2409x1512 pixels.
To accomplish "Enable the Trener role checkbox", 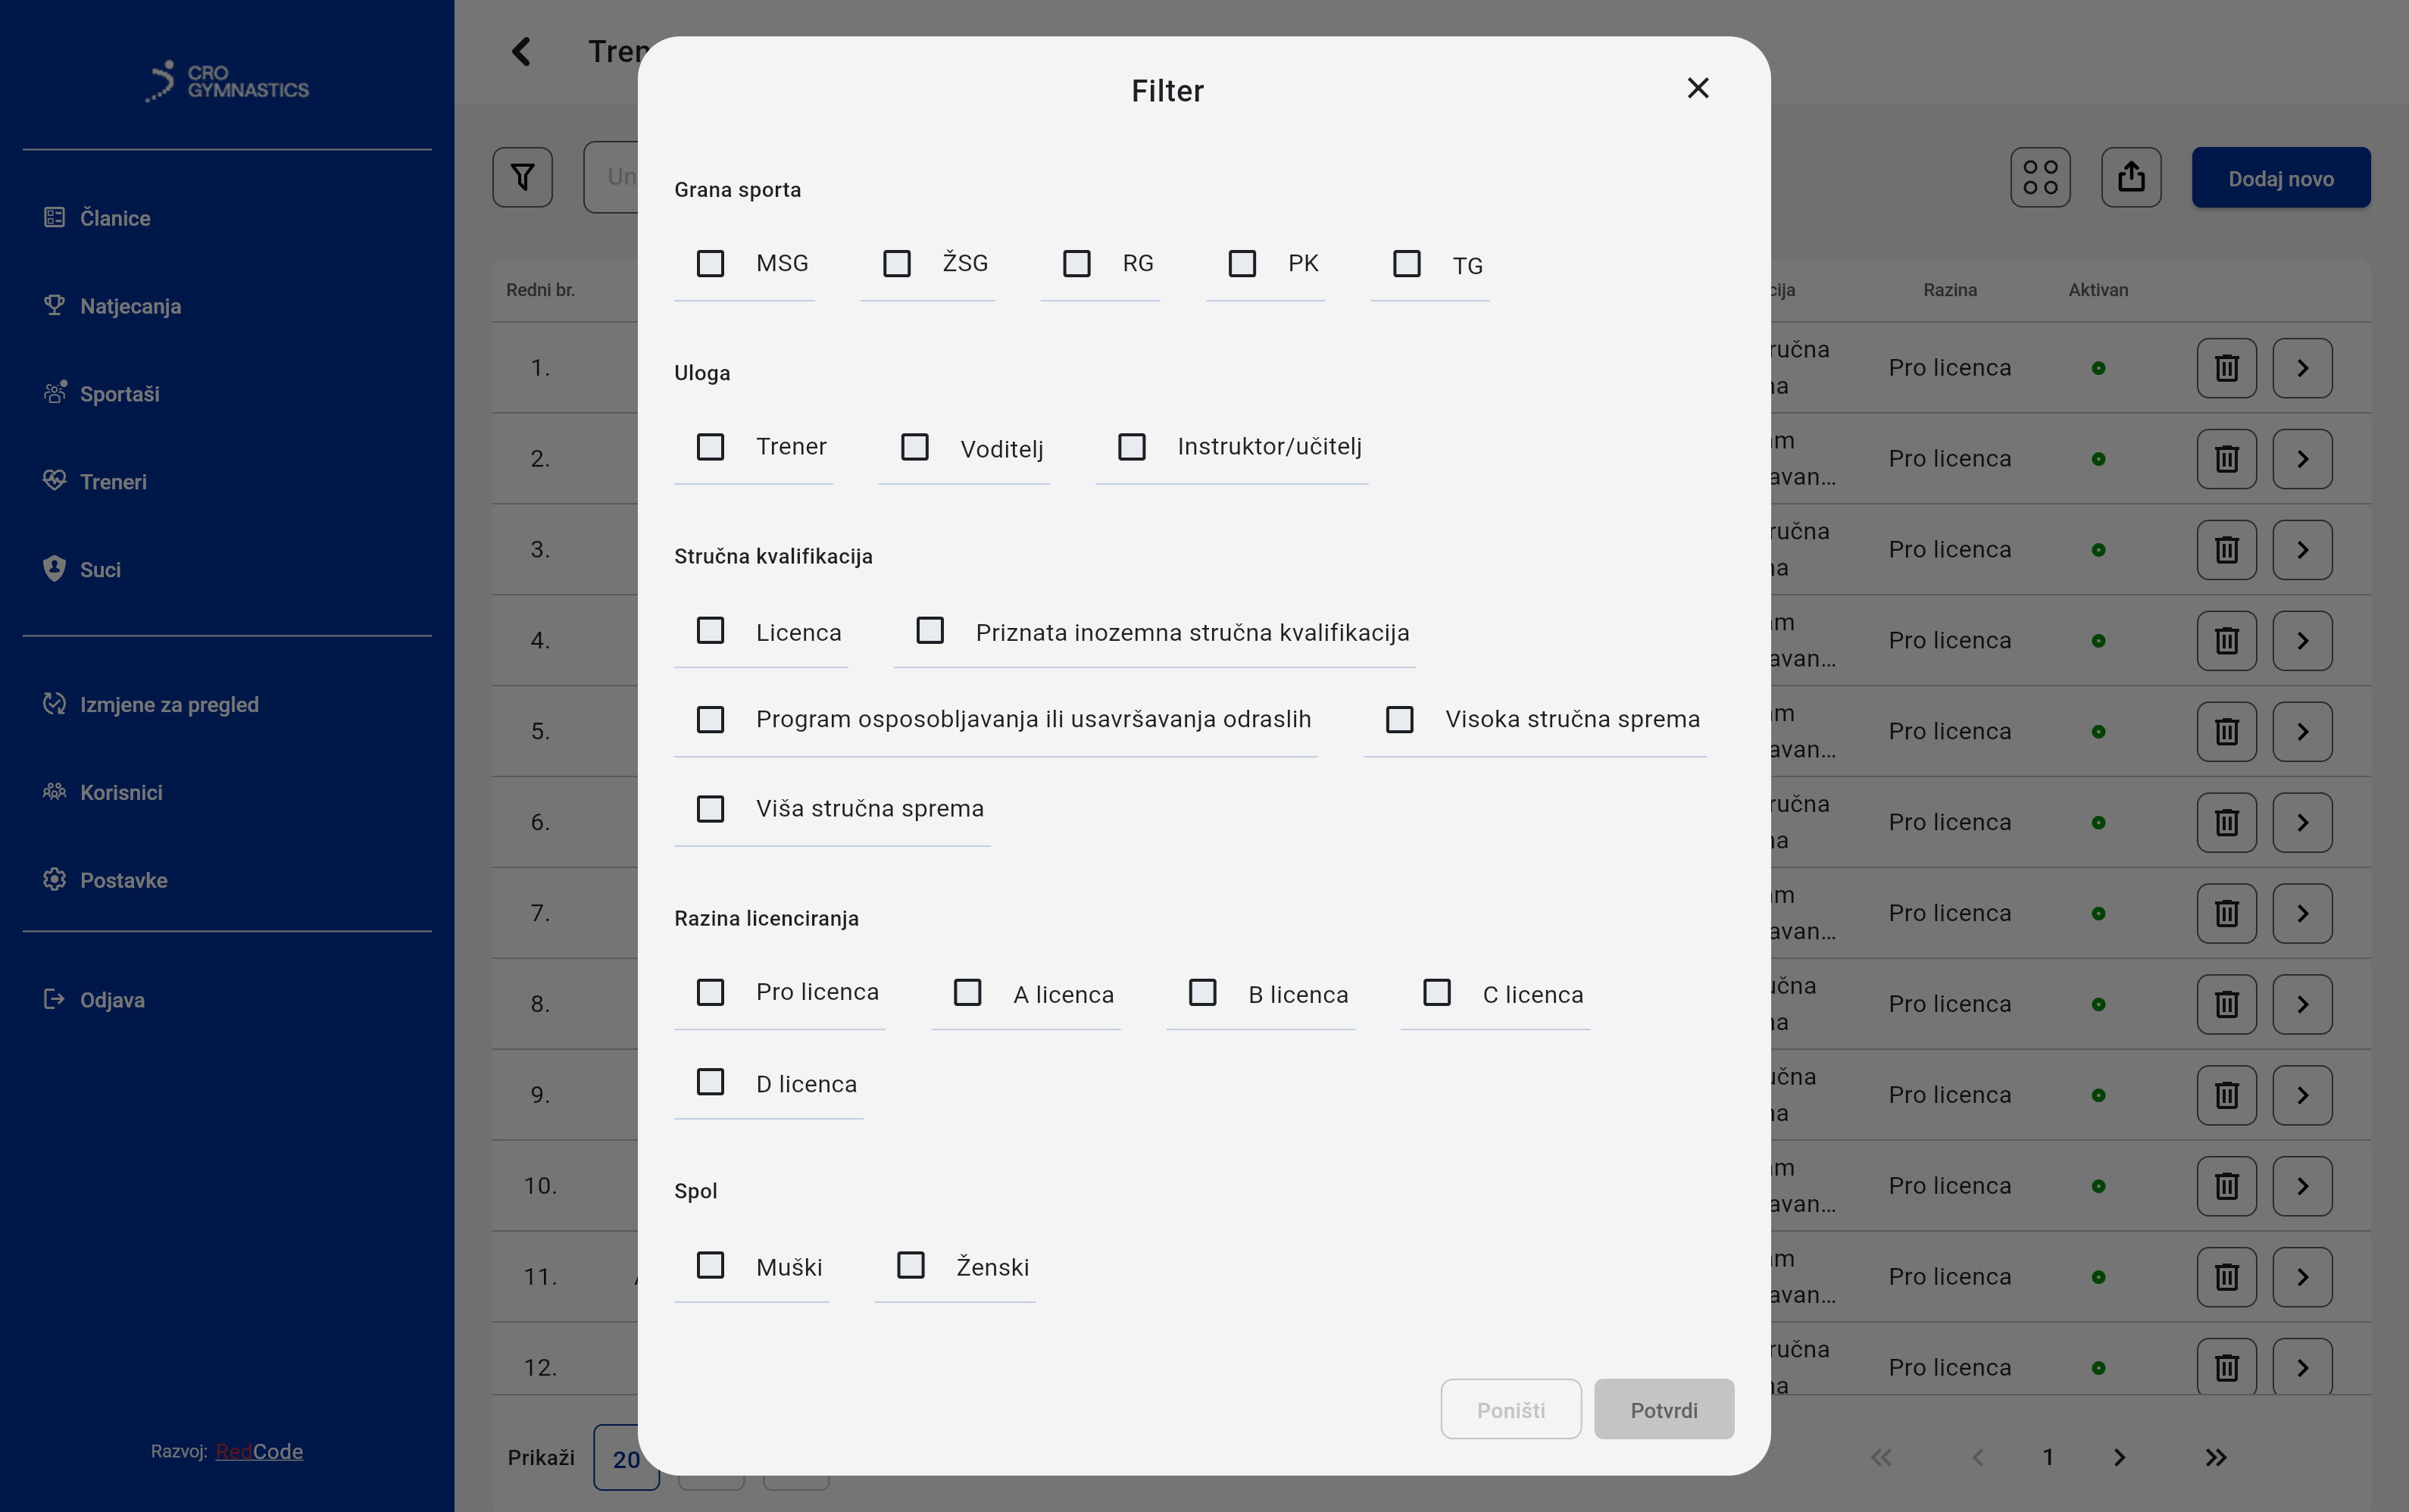I will (710, 446).
